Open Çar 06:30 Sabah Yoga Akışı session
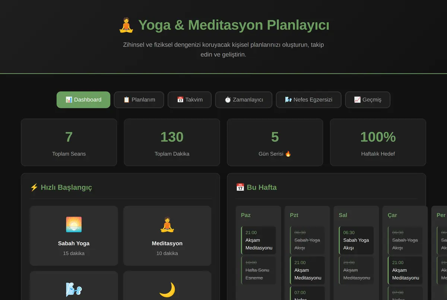The height and width of the screenshot is (300, 447). (x=405, y=240)
